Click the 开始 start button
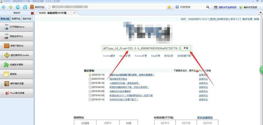This screenshot has width=263, height=125. coord(186,48)
